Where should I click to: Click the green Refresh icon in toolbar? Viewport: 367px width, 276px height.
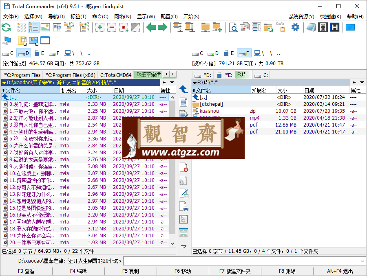pos(6,27)
